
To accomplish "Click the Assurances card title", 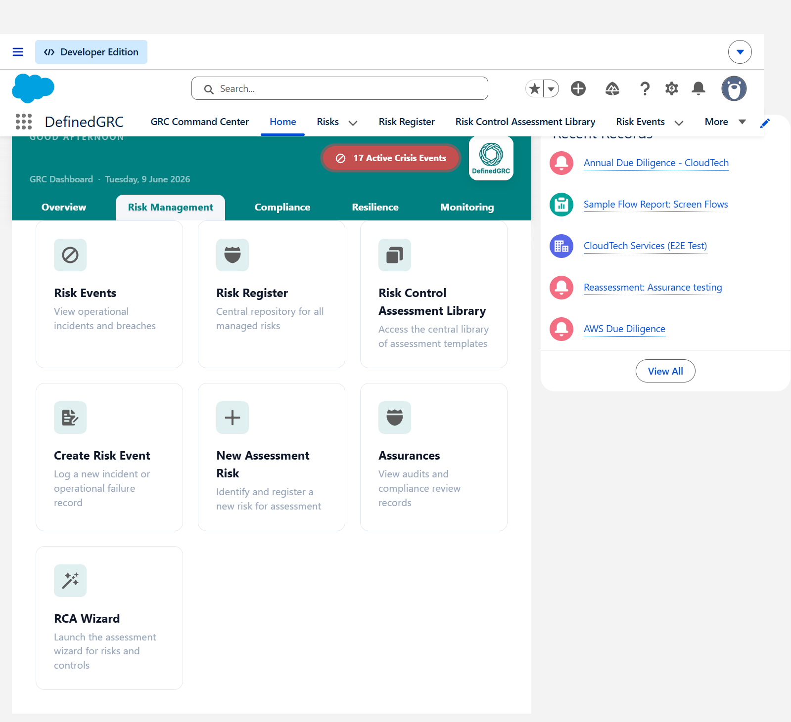I will click(409, 456).
